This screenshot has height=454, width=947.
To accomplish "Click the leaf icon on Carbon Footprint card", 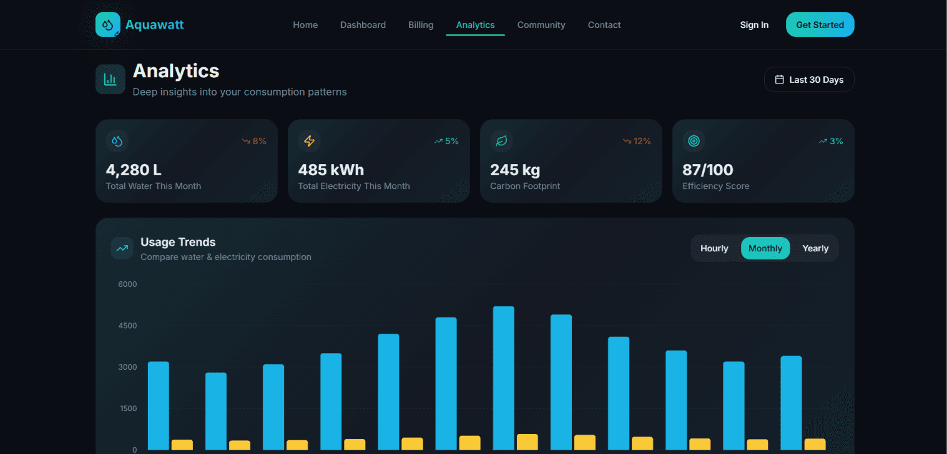I will pos(501,141).
